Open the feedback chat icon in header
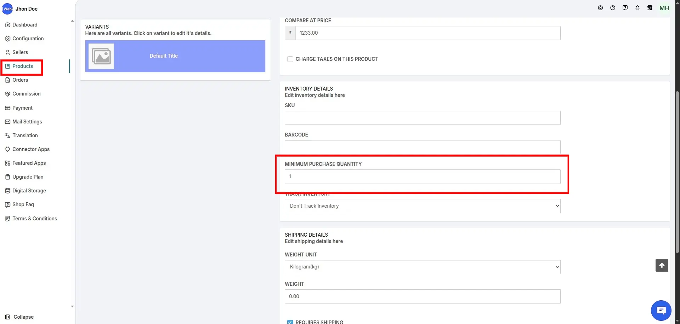This screenshot has width=680, height=324. pyautogui.click(x=625, y=8)
